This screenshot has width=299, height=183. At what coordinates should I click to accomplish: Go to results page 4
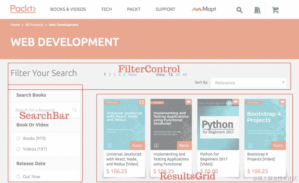119,74
